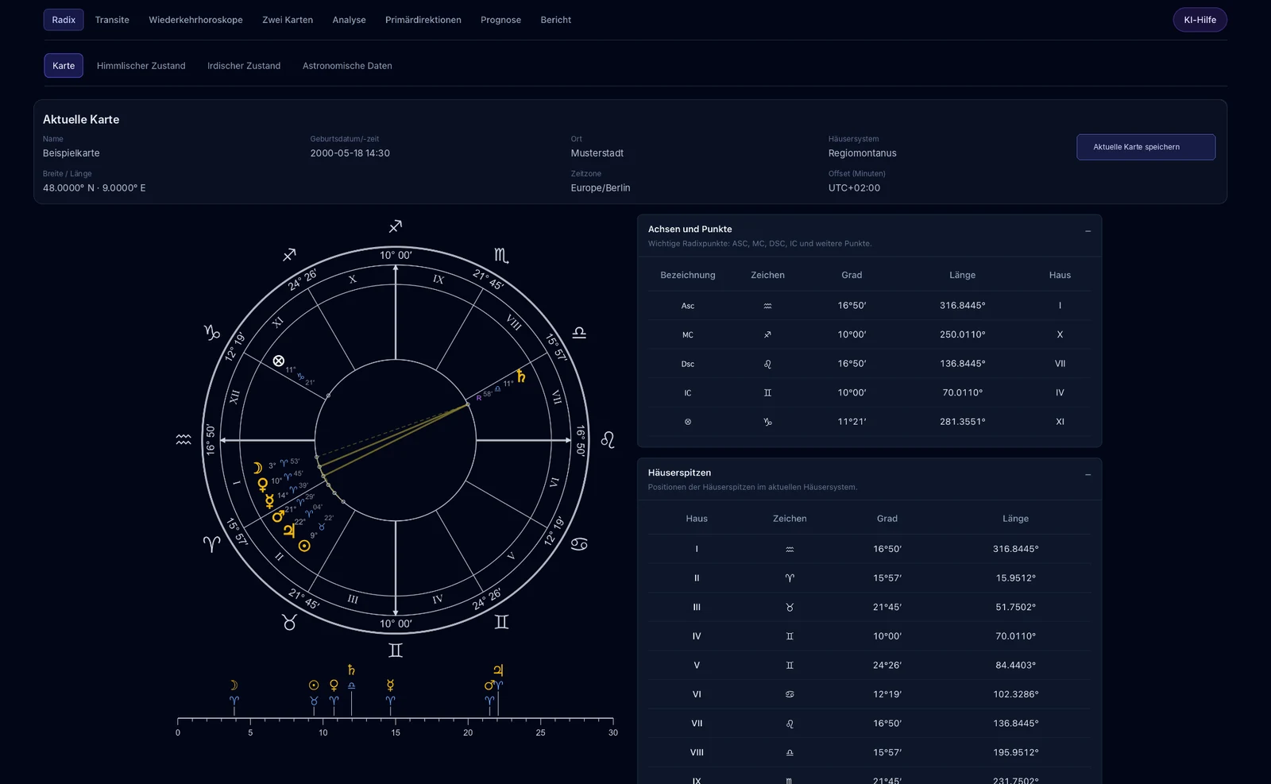This screenshot has height=784, width=1271.
Task: Click the Haus column header in Achsen table
Action: click(x=1060, y=276)
